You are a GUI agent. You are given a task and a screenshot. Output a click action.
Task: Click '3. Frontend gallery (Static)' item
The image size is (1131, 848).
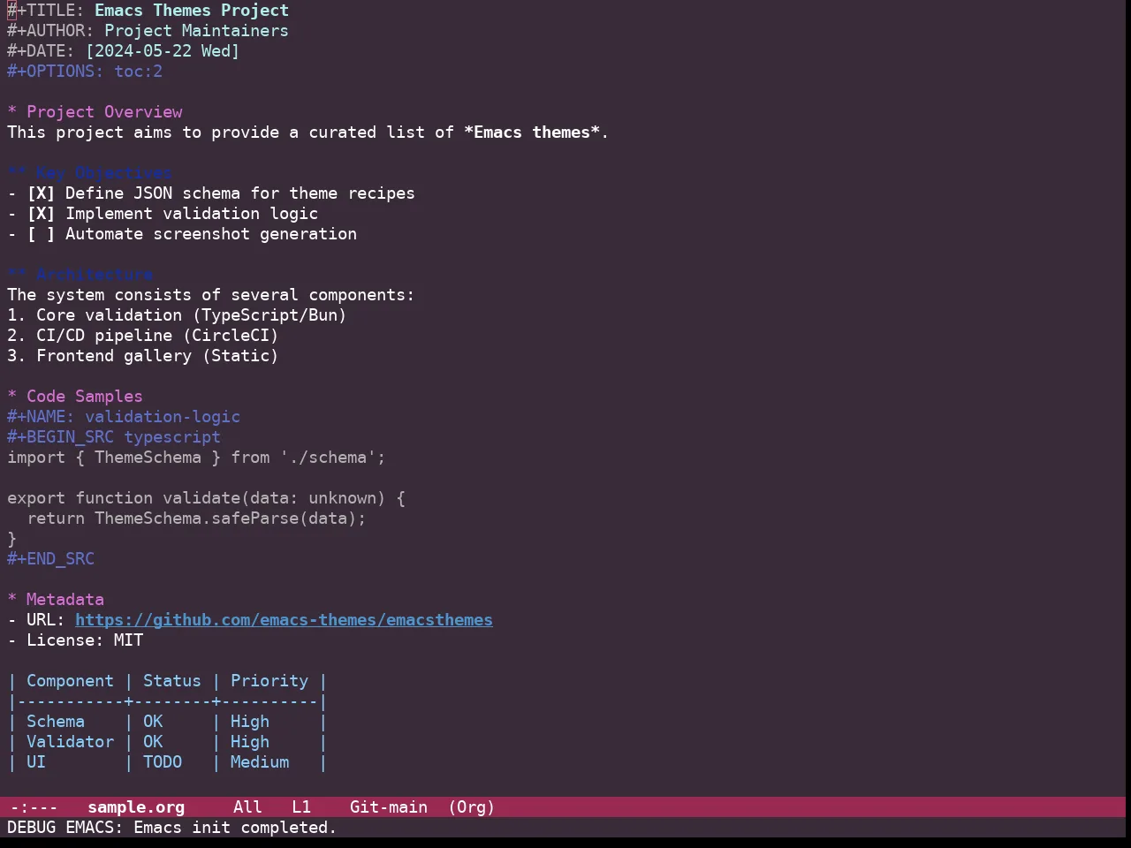pyautogui.click(x=143, y=356)
